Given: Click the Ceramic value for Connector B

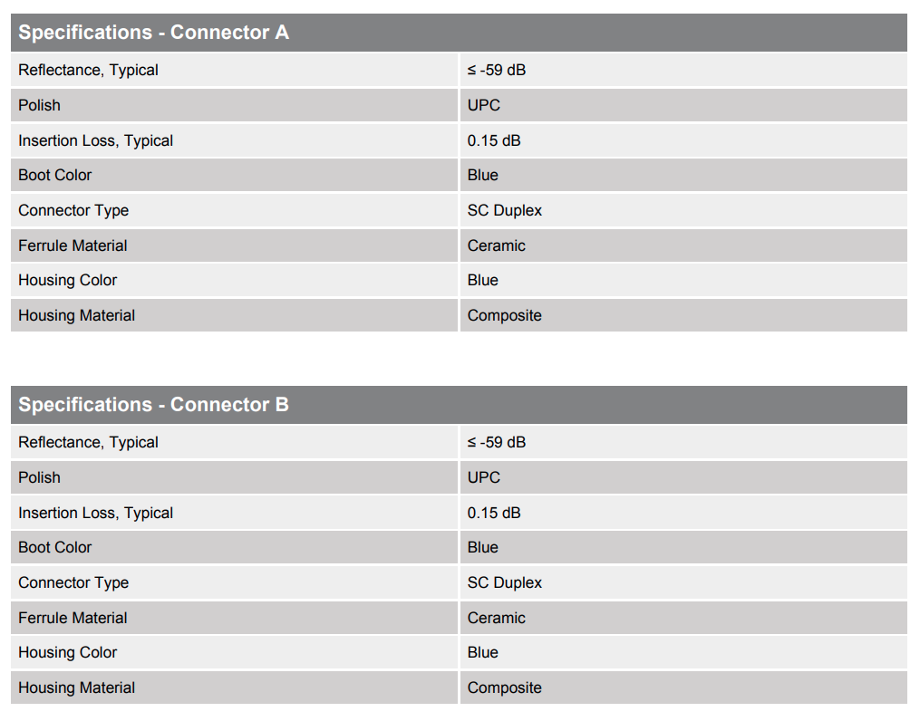Looking at the screenshot, I should click(496, 618).
